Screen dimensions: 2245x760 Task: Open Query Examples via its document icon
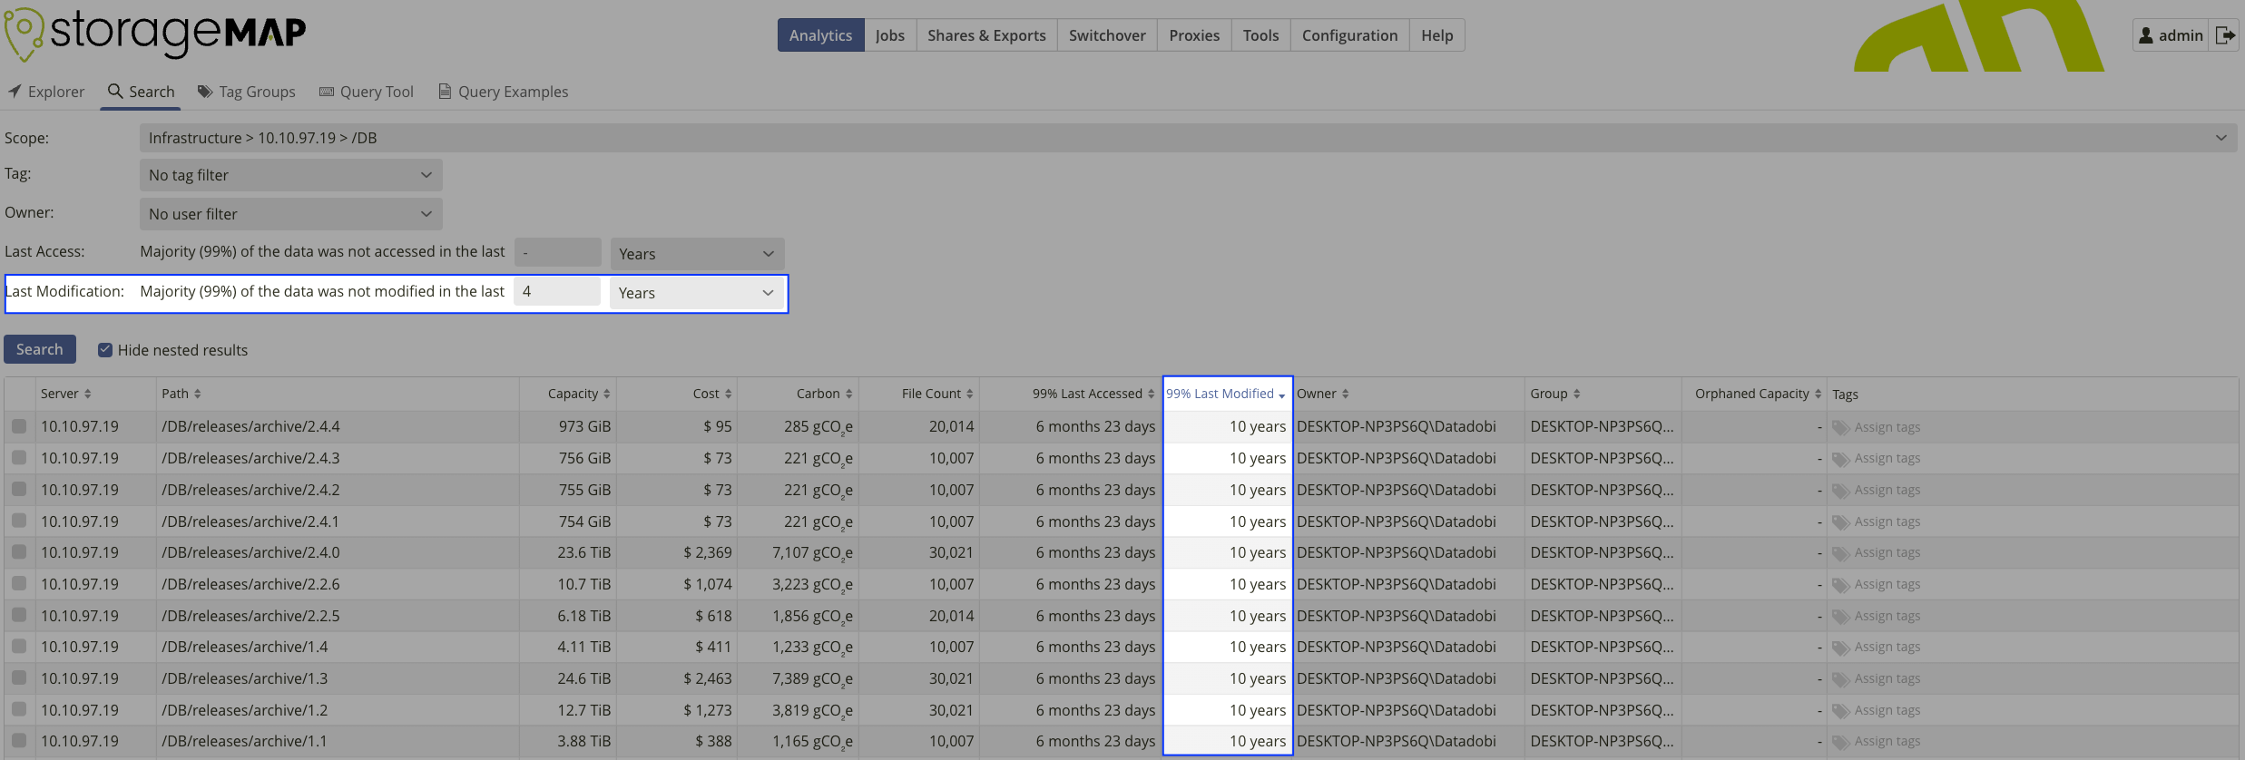(x=445, y=92)
